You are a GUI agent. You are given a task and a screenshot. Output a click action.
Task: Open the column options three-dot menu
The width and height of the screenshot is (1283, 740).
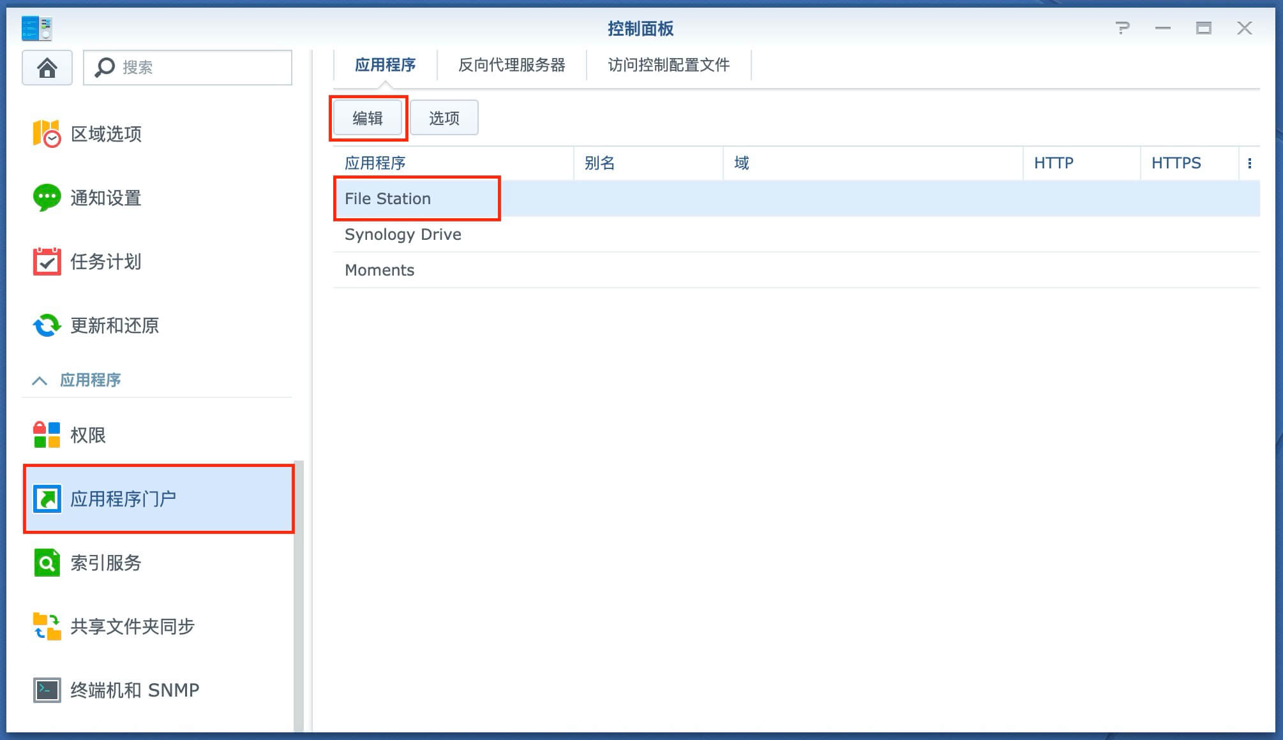[1249, 163]
